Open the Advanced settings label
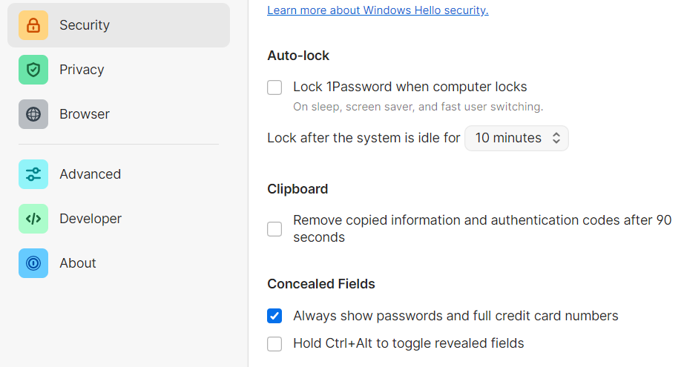Viewport: 684px width, 367px height. 90,174
